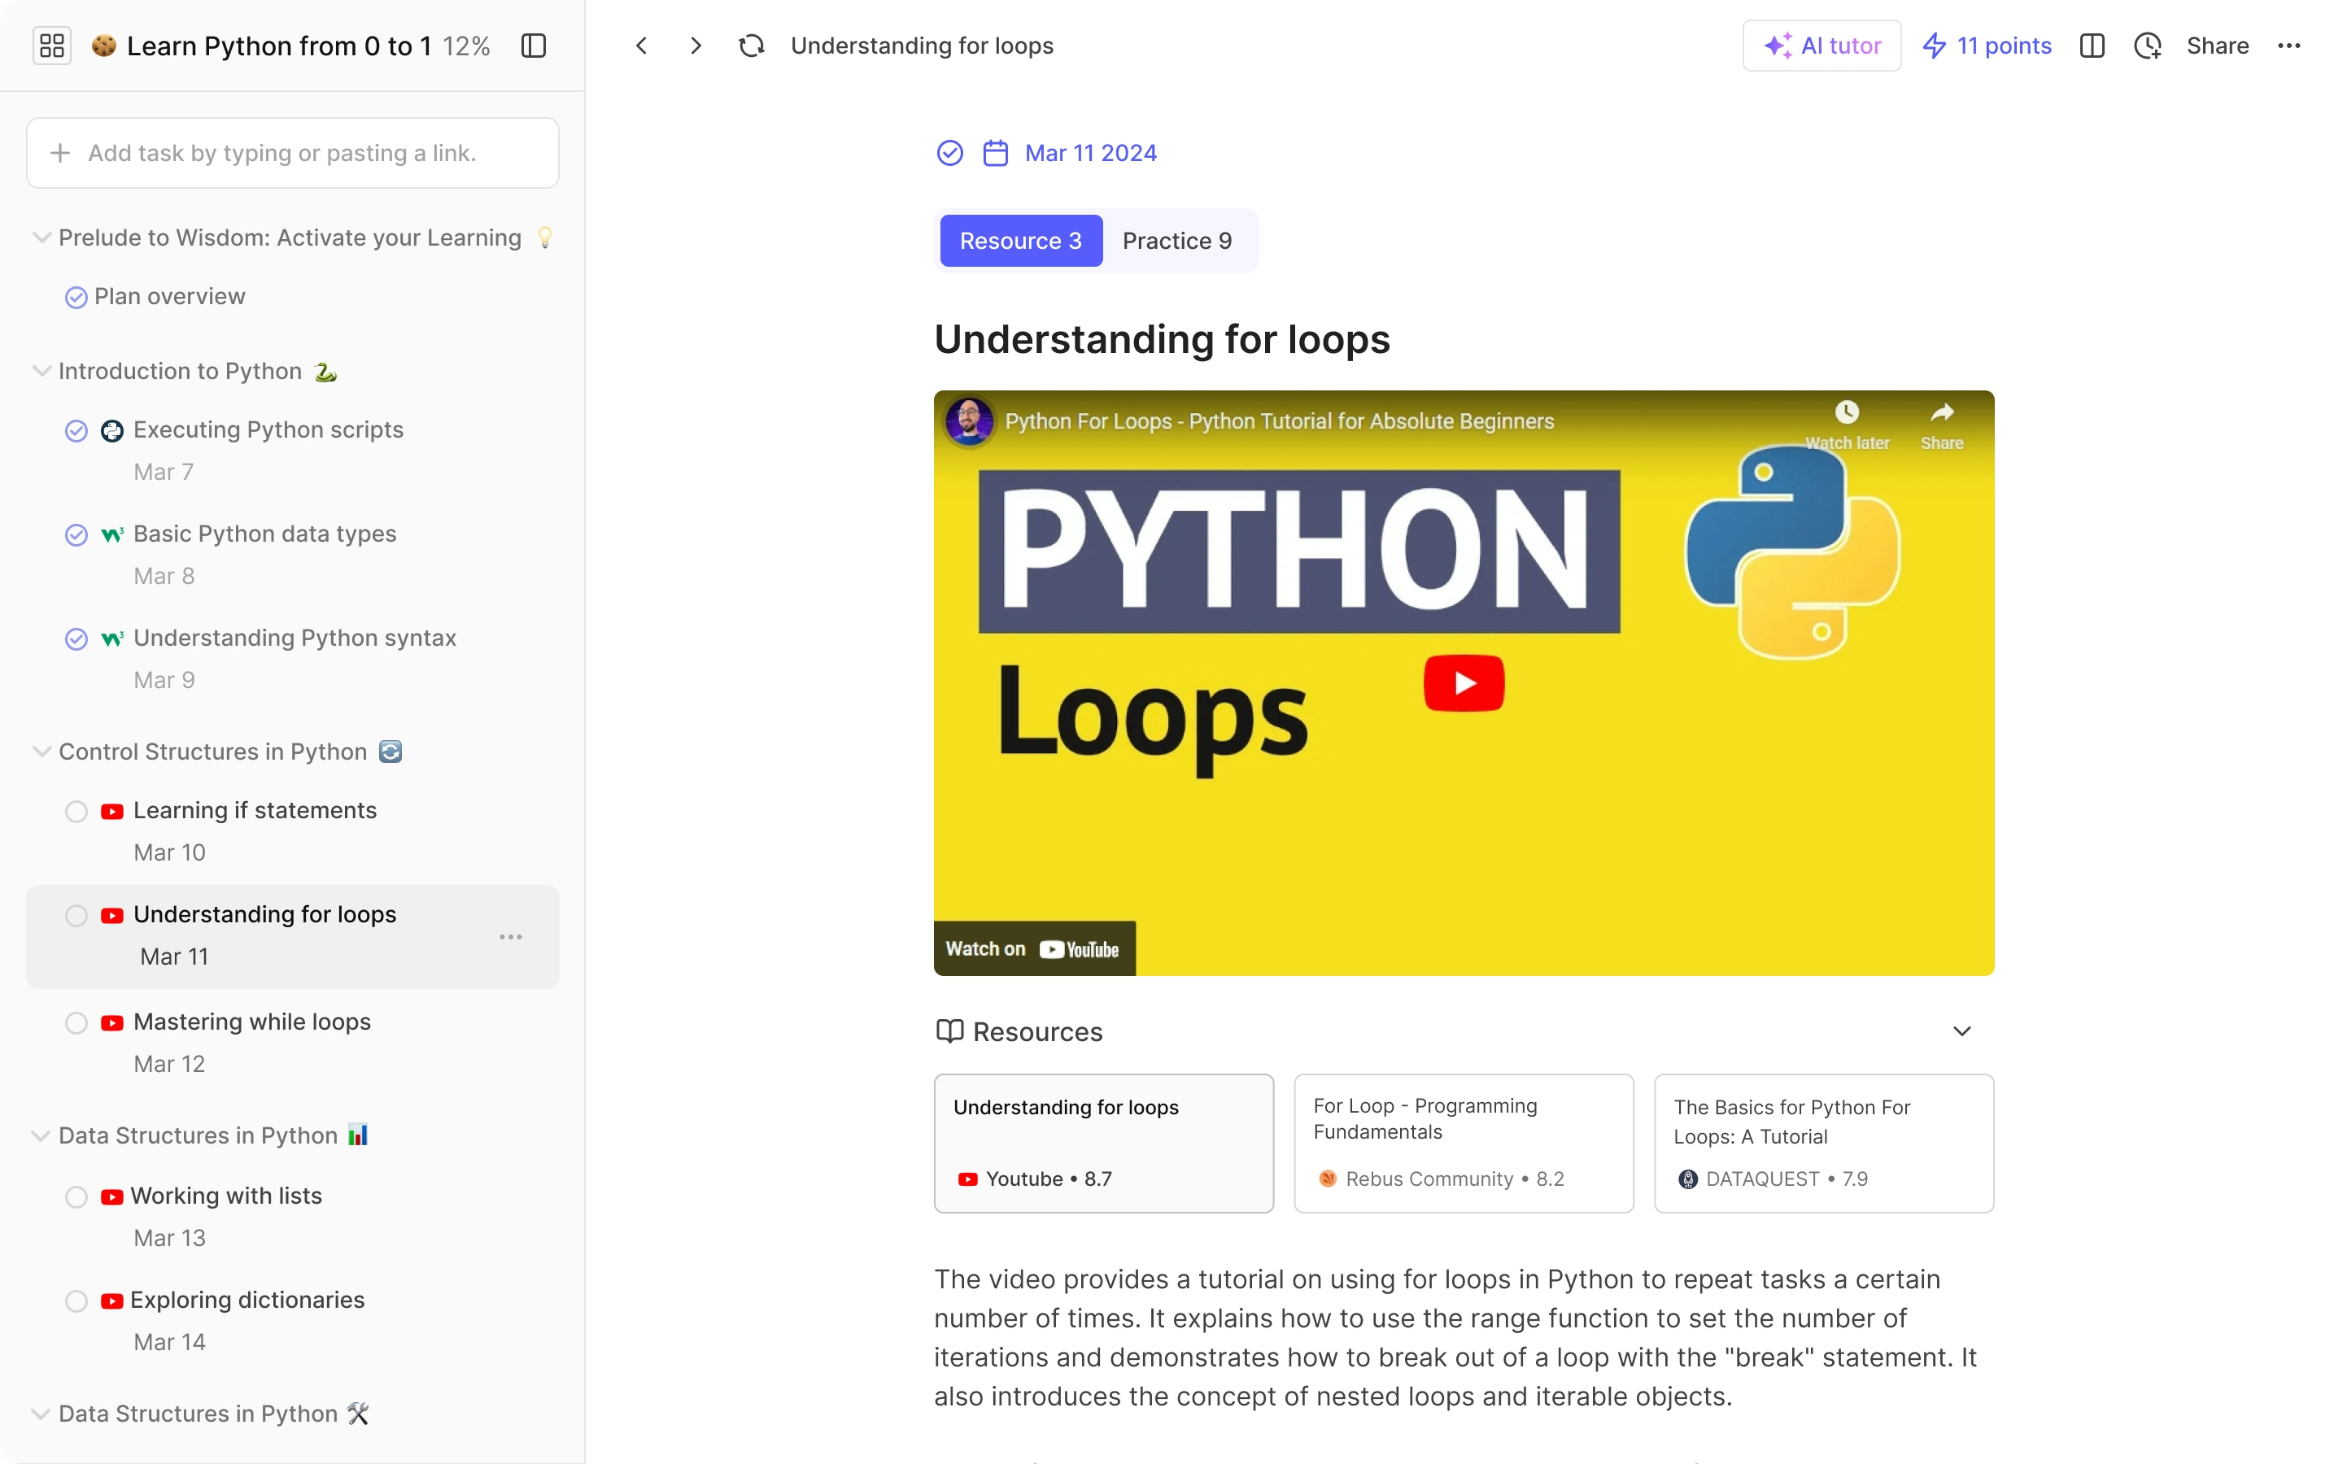Collapse Control Structures in Python section
This screenshot has width=2343, height=1464.
pos(41,752)
